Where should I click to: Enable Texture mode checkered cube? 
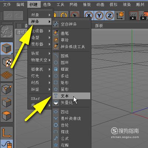7,62
